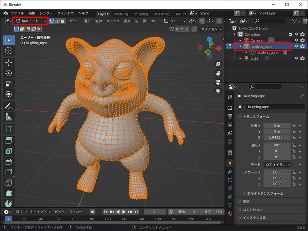Open the キーイング timeline menu
Image resolution: width=308 pixels, height=231 pixels.
pos(40,212)
